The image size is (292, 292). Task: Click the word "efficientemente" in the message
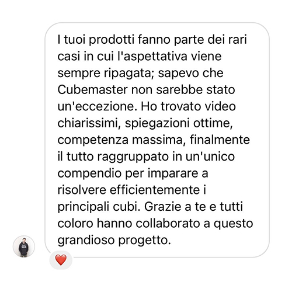155,190
